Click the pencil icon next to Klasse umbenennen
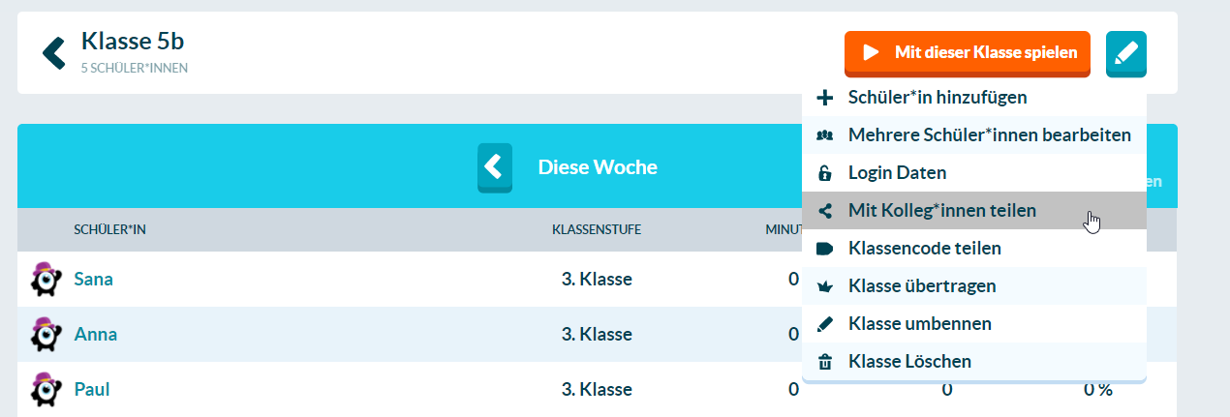The height and width of the screenshot is (417, 1230). coord(825,324)
